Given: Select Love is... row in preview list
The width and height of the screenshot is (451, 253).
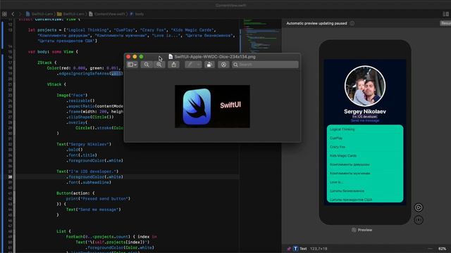Looking at the screenshot, I should pyautogui.click(x=365, y=182).
